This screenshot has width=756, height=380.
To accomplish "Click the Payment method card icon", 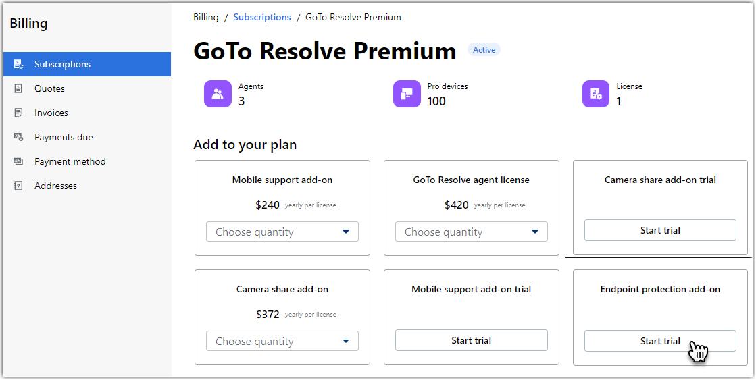I will point(18,161).
